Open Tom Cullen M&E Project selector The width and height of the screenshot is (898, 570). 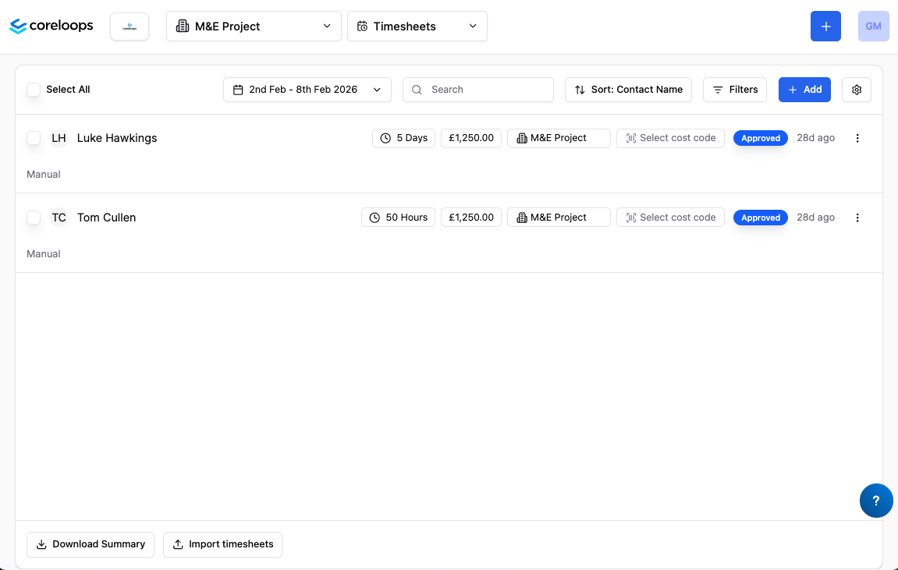pyautogui.click(x=559, y=218)
